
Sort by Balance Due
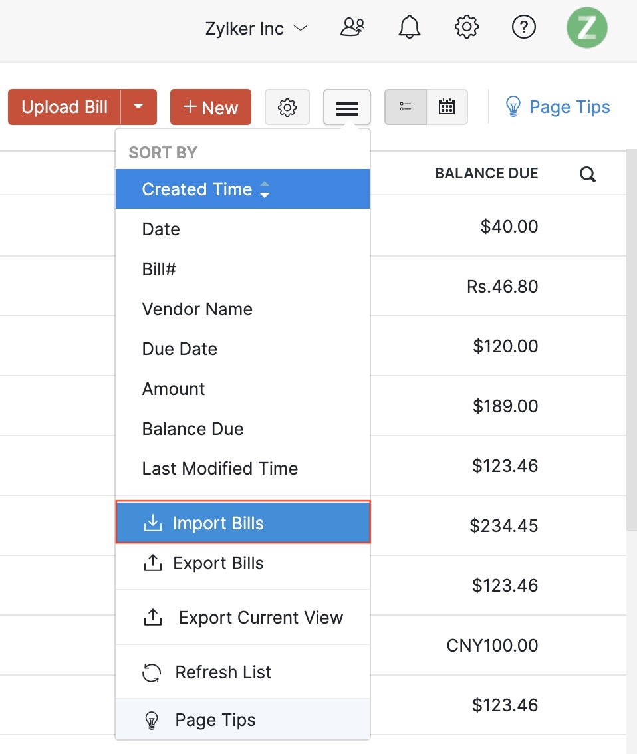point(192,429)
